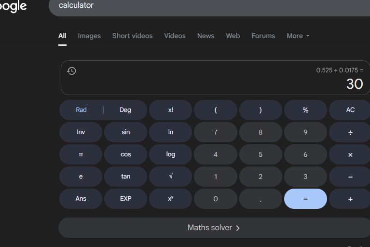Viewport: 370px width, 247px height.
Task: Click the blue equals = key
Action: 305,199
